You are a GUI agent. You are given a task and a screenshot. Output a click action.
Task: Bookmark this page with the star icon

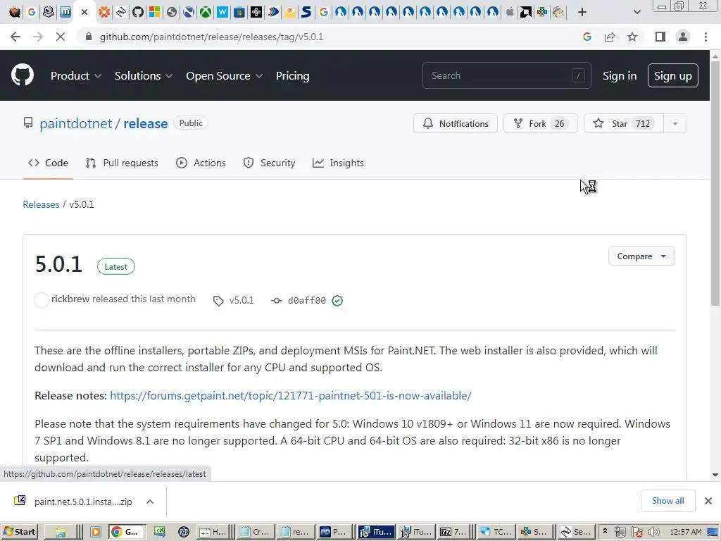tap(632, 37)
